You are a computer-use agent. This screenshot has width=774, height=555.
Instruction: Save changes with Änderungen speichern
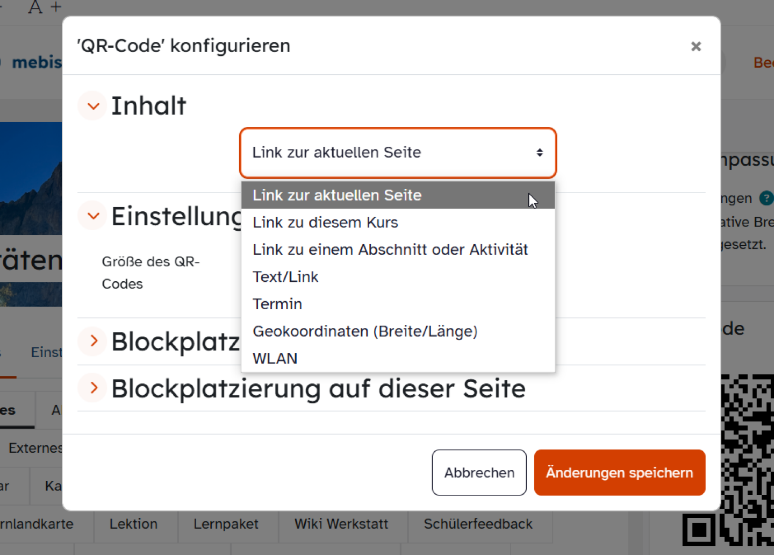[x=619, y=472]
